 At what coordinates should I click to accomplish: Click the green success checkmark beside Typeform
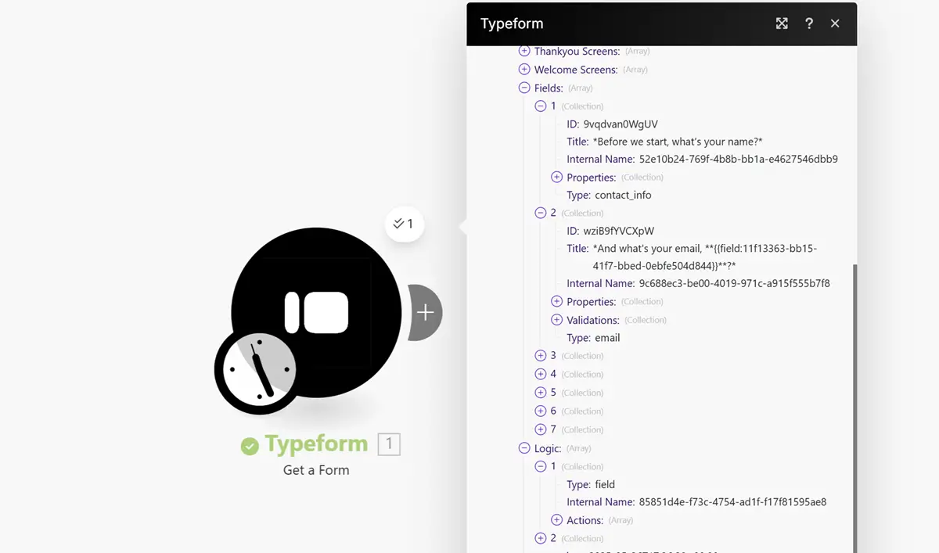250,446
